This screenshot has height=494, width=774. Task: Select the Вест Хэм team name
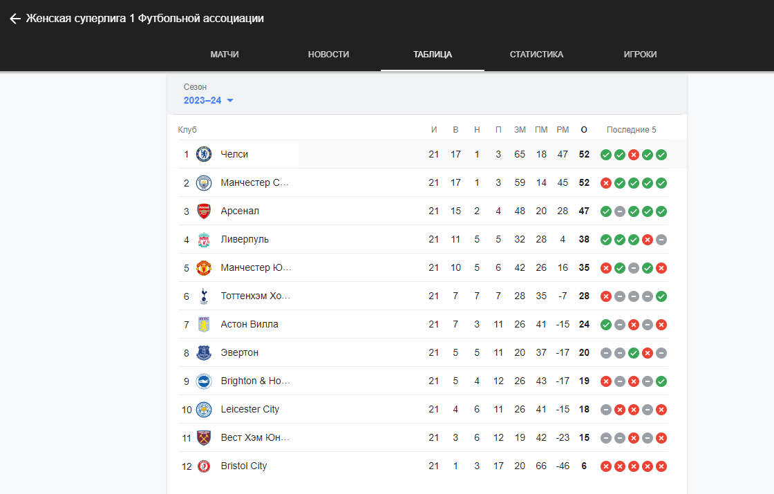pos(255,437)
